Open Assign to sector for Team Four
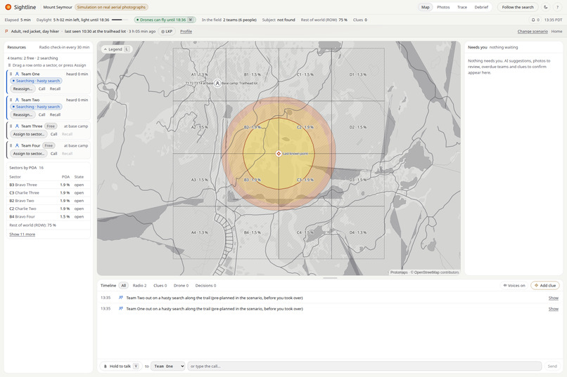This screenshot has height=377, width=567. click(x=29, y=154)
